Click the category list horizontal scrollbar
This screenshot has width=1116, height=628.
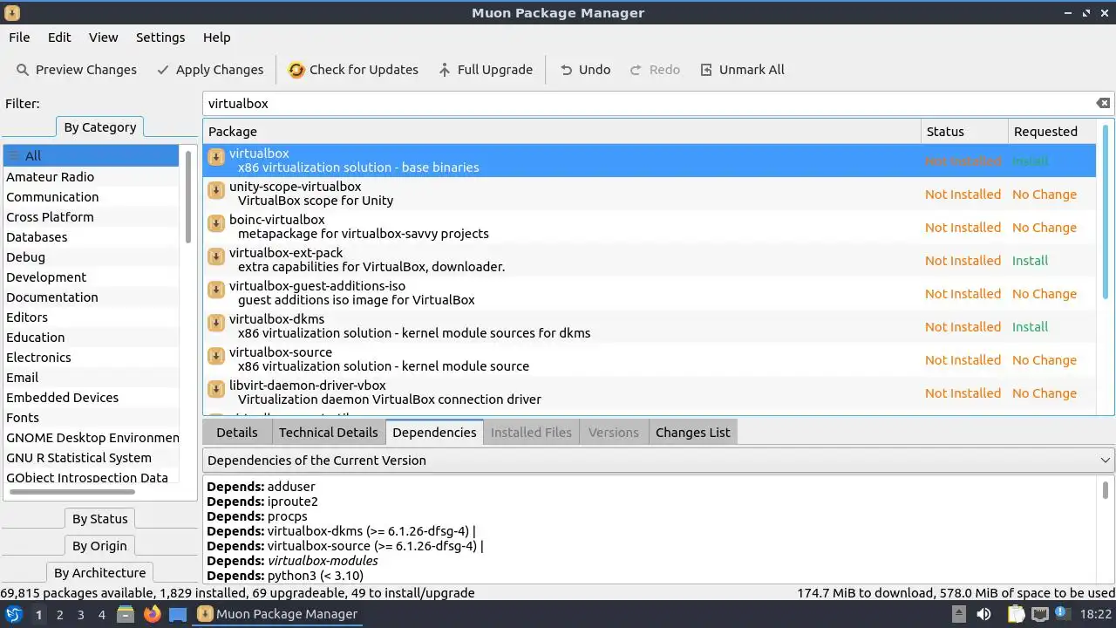coord(71,492)
